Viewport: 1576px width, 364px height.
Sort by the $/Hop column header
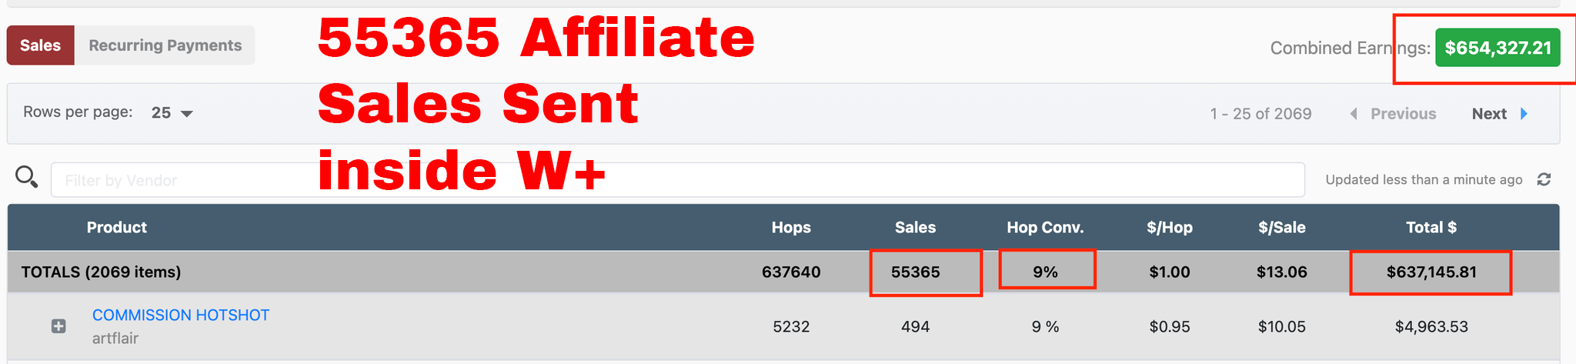click(x=1169, y=227)
